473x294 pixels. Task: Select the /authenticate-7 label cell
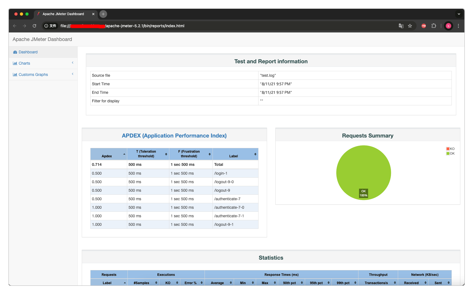pyautogui.click(x=235, y=199)
